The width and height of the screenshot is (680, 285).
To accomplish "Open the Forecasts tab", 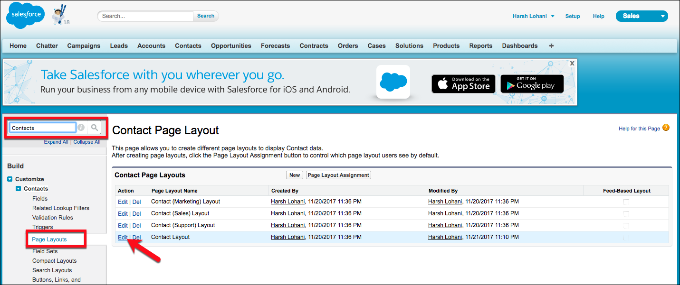I will point(275,46).
